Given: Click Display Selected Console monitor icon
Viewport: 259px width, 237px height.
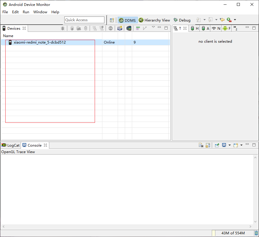Looking at the screenshot, I should (x=224, y=145).
